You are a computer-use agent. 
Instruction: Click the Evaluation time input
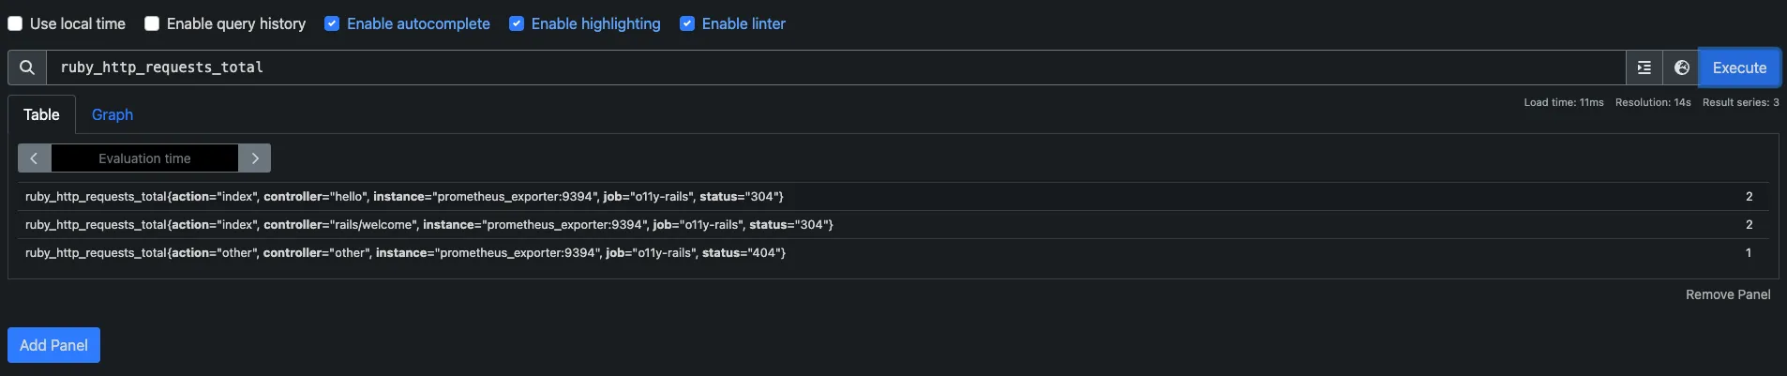pyautogui.click(x=144, y=158)
